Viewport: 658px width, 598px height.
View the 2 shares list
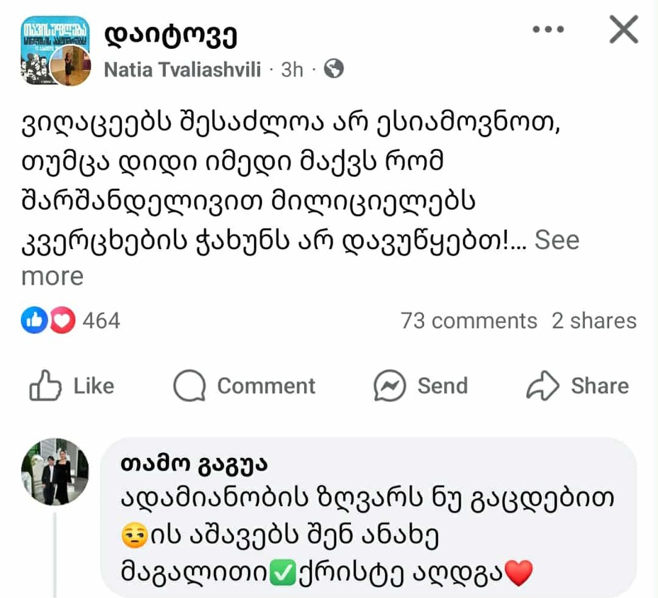(x=594, y=321)
